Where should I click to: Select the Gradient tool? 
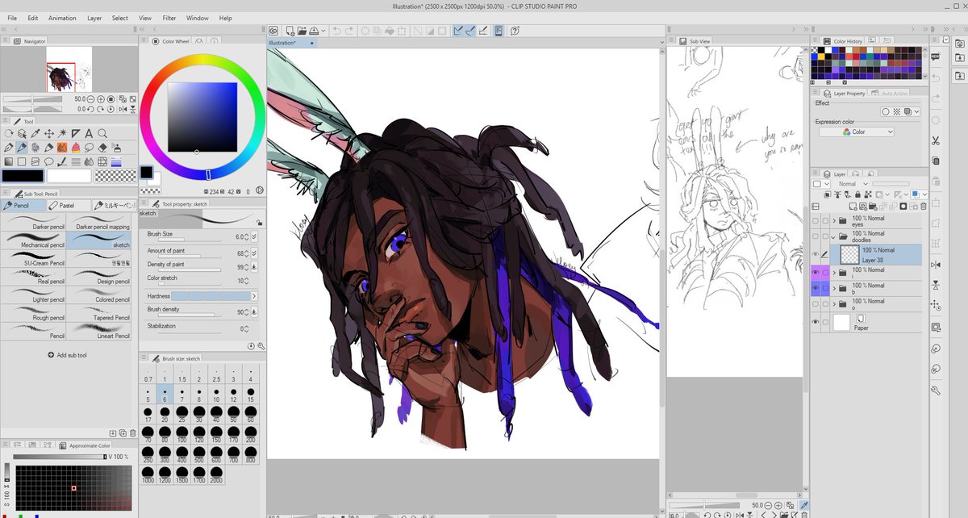[8, 161]
